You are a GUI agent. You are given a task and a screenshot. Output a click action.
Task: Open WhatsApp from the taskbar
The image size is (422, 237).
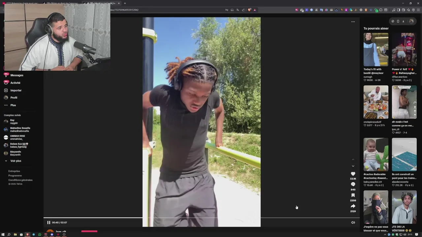coord(40,234)
